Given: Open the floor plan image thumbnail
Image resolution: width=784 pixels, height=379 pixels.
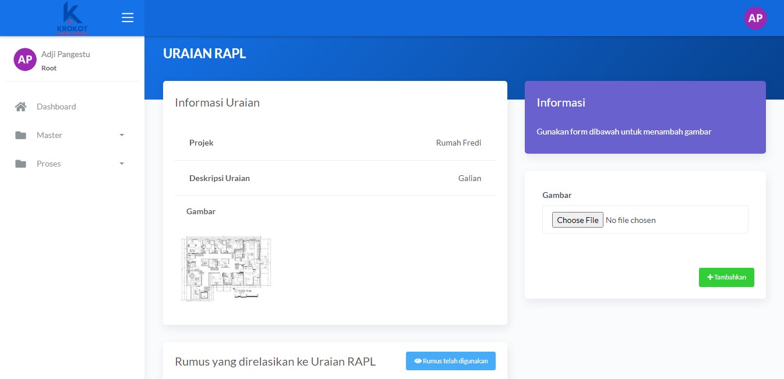Looking at the screenshot, I should (x=227, y=268).
